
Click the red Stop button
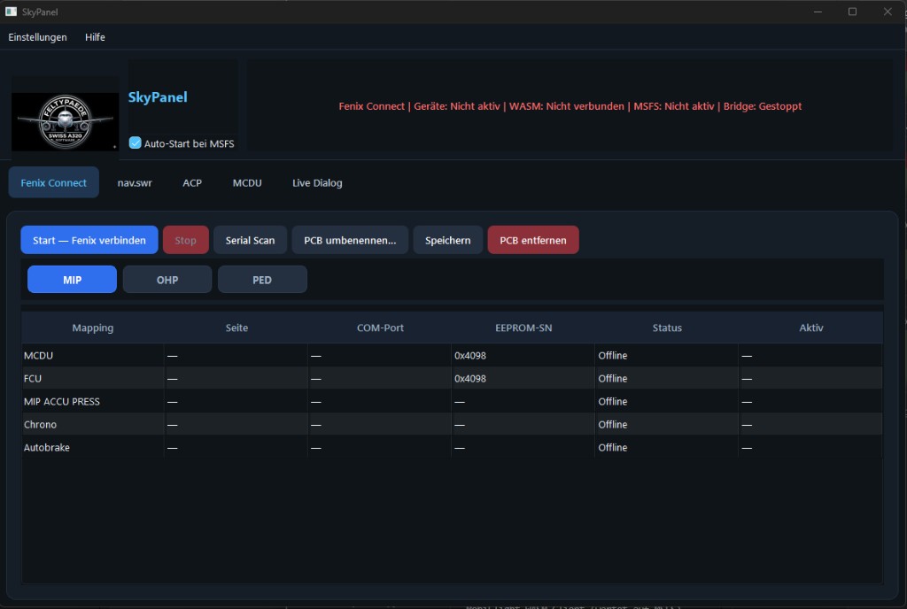tap(186, 240)
